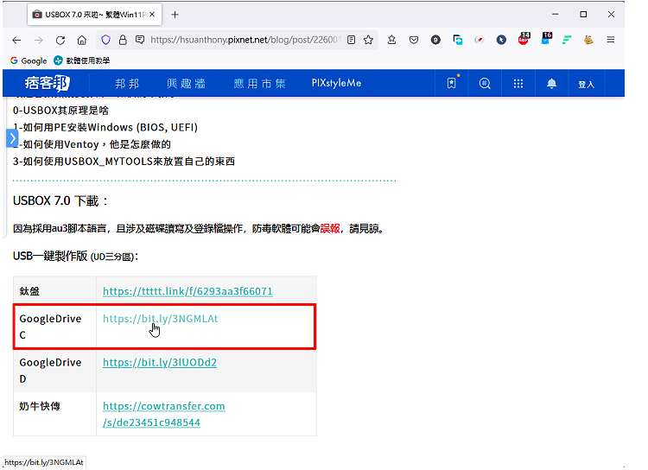The image size is (648, 470).
Task: Open the GoogleDrive D bit.ly/3lUODd2 link
Action: (x=160, y=362)
